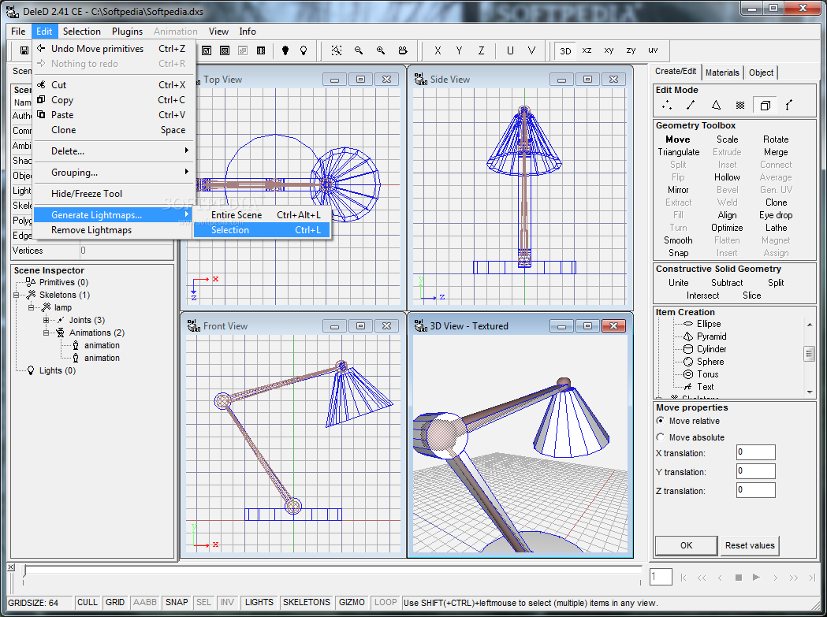The height and width of the screenshot is (617, 827).
Task: Click the split columns toolbar icon
Action: point(260,50)
